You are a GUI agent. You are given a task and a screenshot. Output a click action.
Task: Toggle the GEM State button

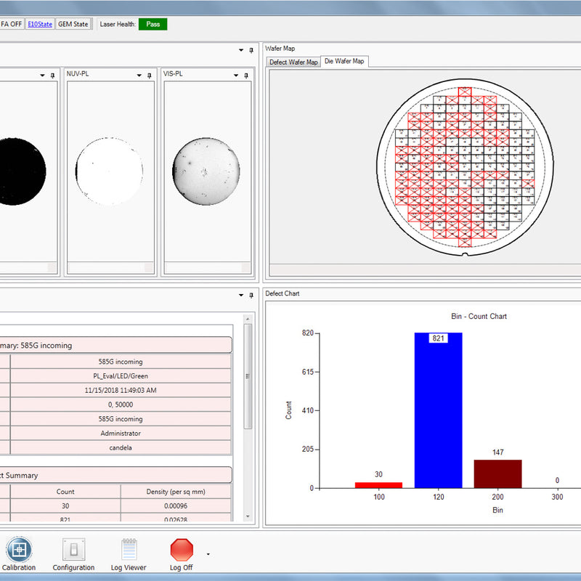point(73,24)
